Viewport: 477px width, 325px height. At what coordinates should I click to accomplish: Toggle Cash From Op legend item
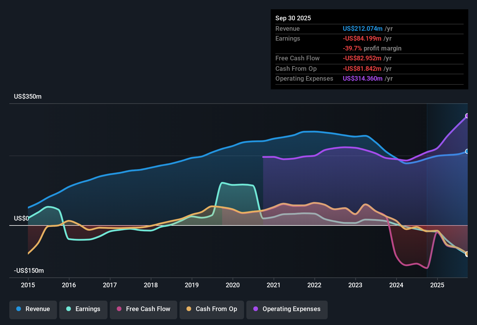coord(212,309)
